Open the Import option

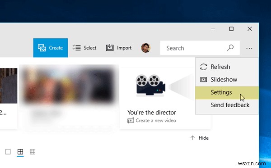[118, 48]
